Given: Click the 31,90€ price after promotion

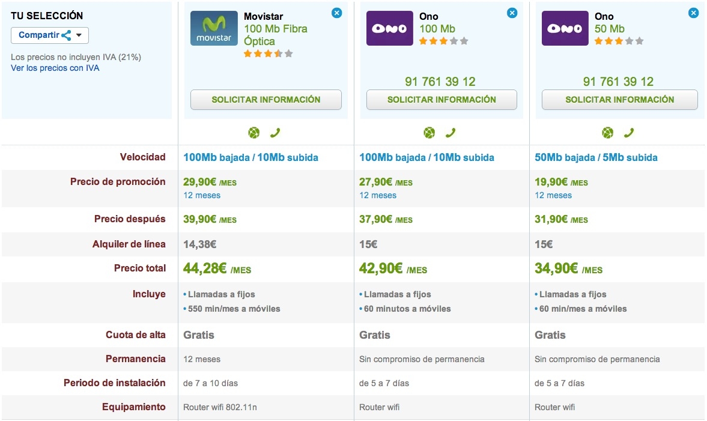Looking at the screenshot, I should 562,220.
